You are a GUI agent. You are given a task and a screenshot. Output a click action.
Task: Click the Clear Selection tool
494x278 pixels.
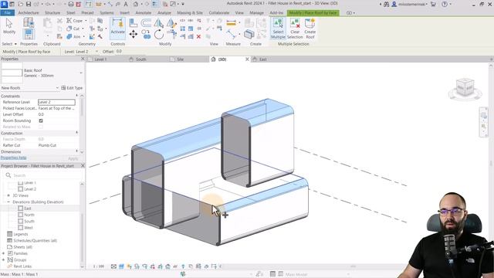(295, 29)
